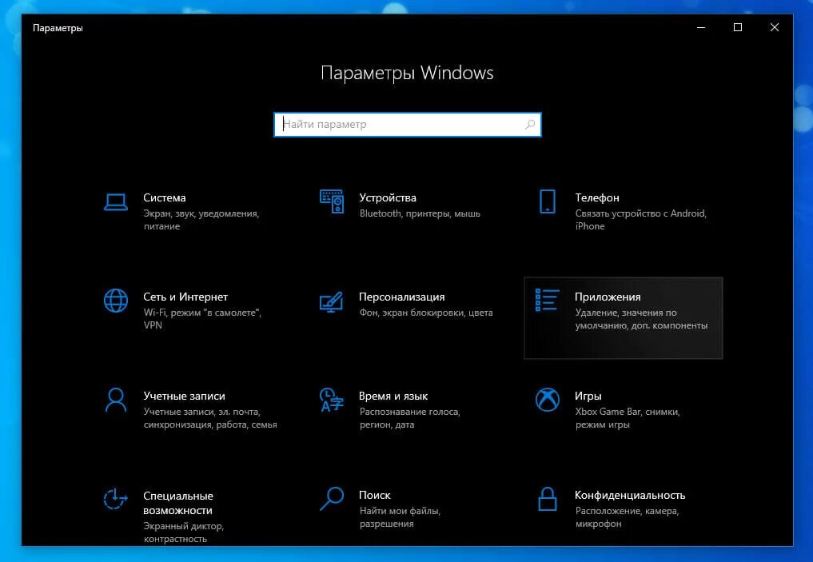Click the Конфиденциальность padlock icon
Viewport: 813px width, 562px height.
click(548, 499)
